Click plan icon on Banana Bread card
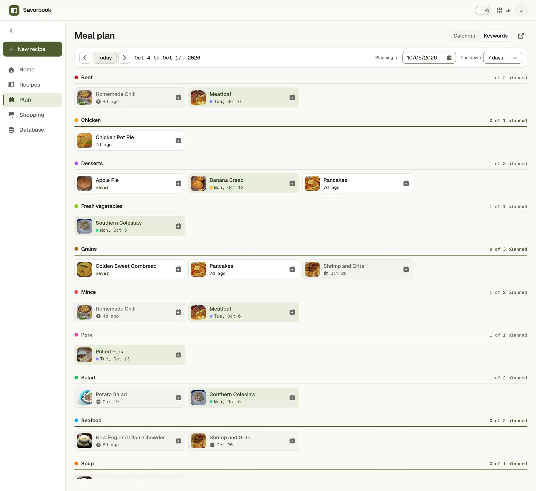 click(x=292, y=183)
